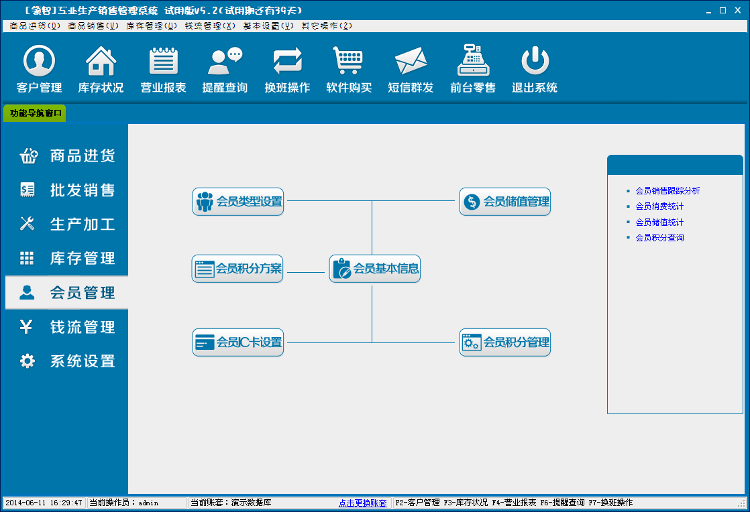Viewport: 750px width, 512px height.
Task: Switch to the 功能导航窗口 tab
Action: (36, 113)
